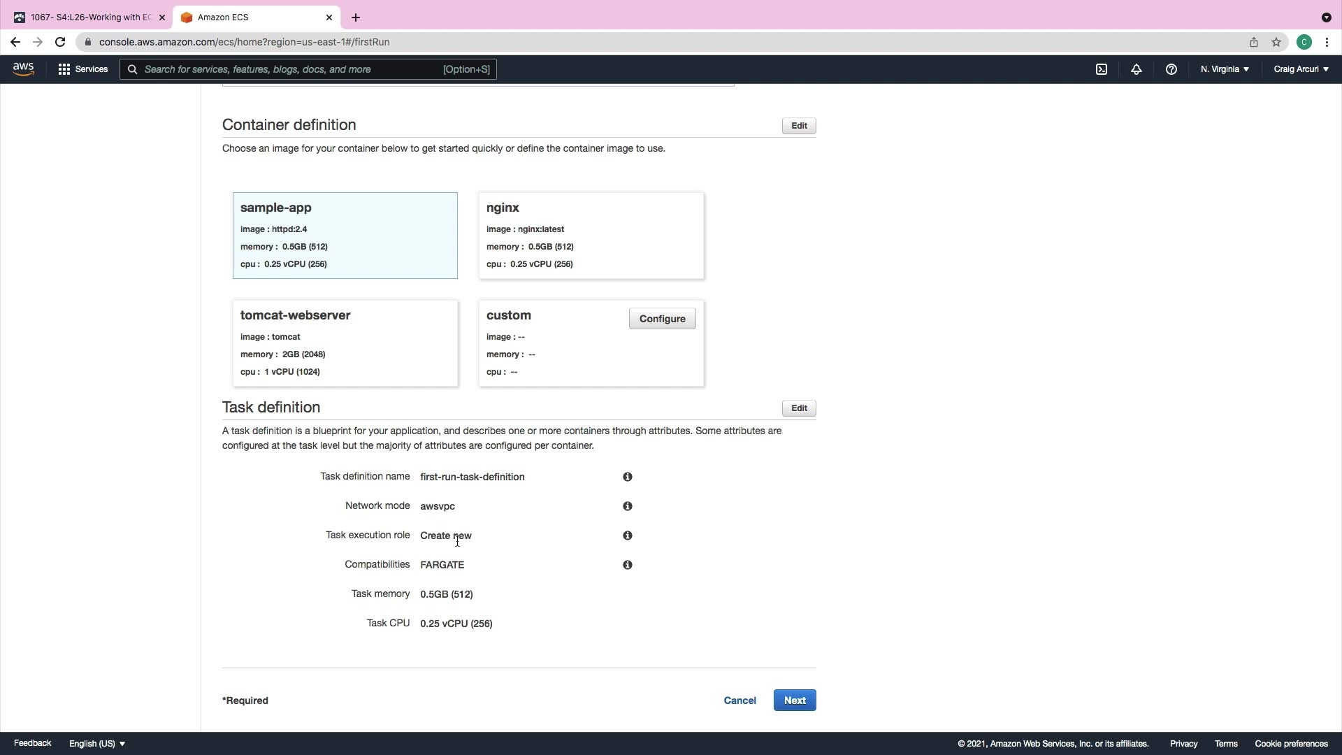Bookmark this page with star icon
The image size is (1342, 755).
(1276, 42)
